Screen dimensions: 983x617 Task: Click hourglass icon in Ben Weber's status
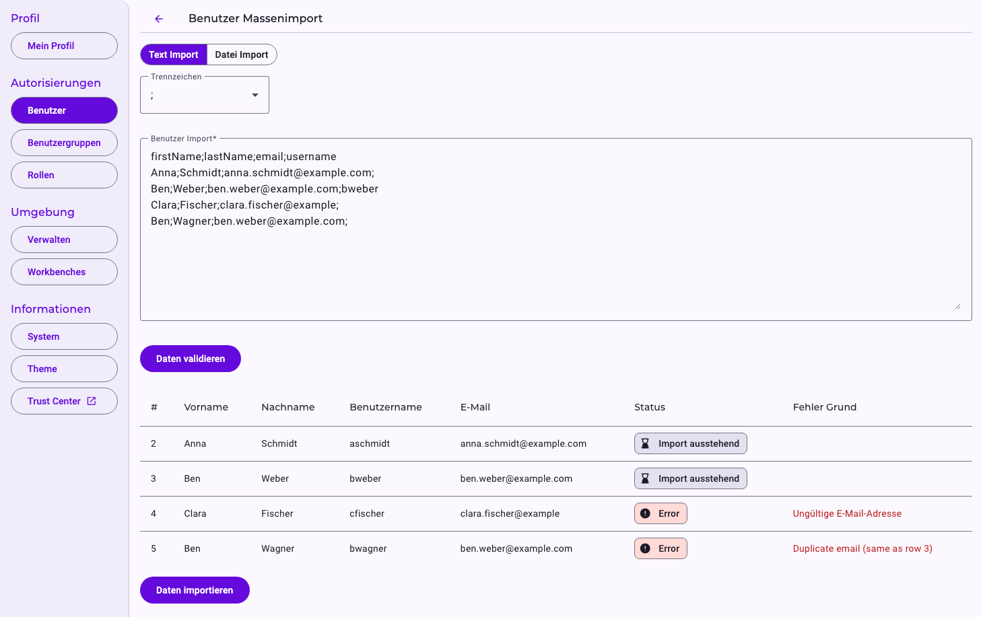tap(645, 478)
